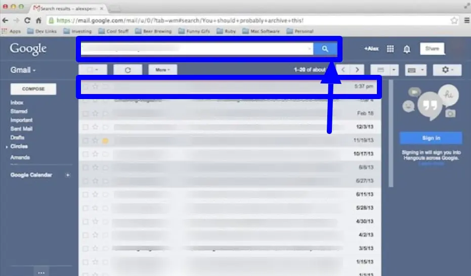471x276 pixels.
Task: Star the Feb 18 email
Action: pos(95,113)
